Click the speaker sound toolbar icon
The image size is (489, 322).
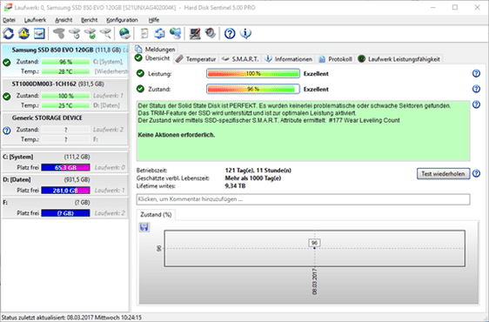point(211,33)
